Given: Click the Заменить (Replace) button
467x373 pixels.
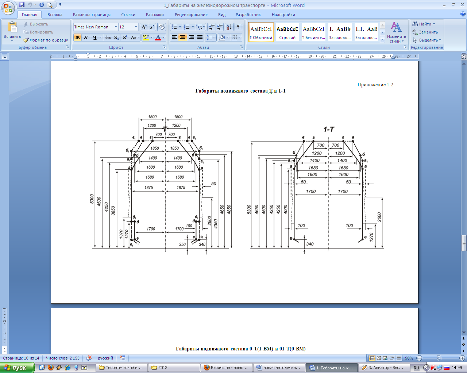Looking at the screenshot, I should 425,32.
